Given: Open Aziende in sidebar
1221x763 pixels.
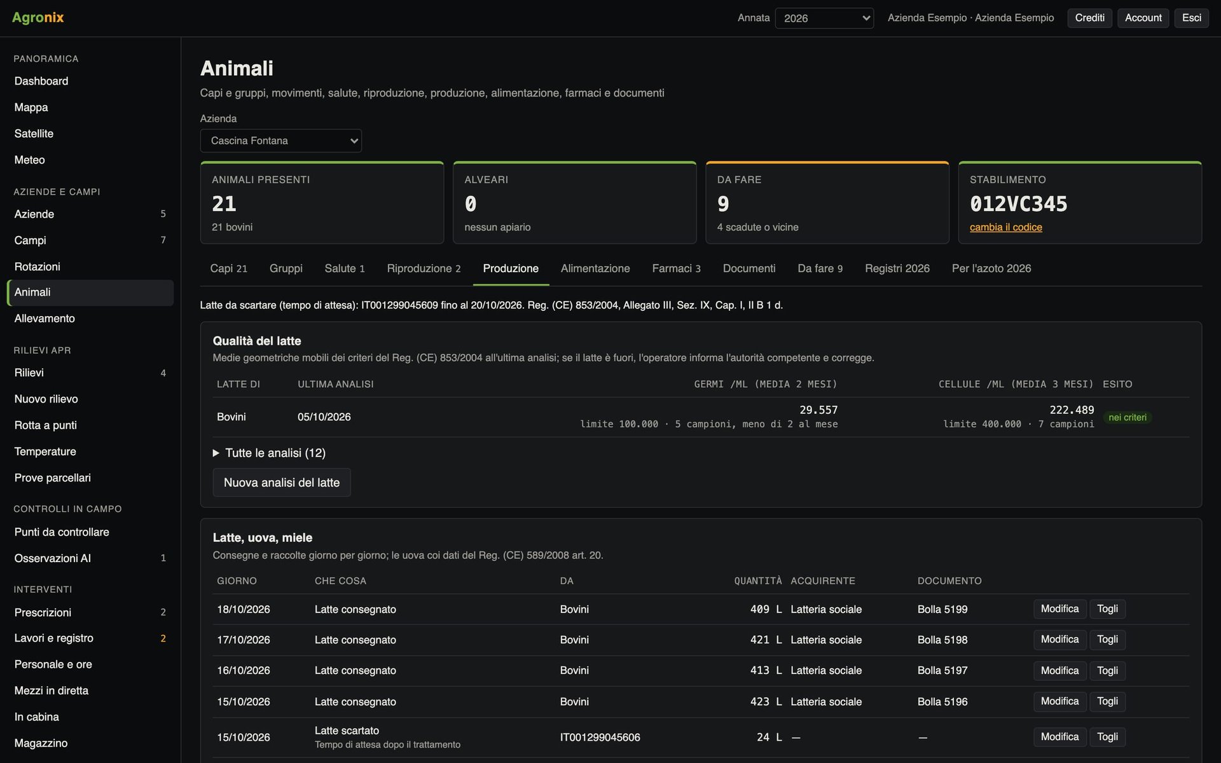Looking at the screenshot, I should tap(90, 214).
